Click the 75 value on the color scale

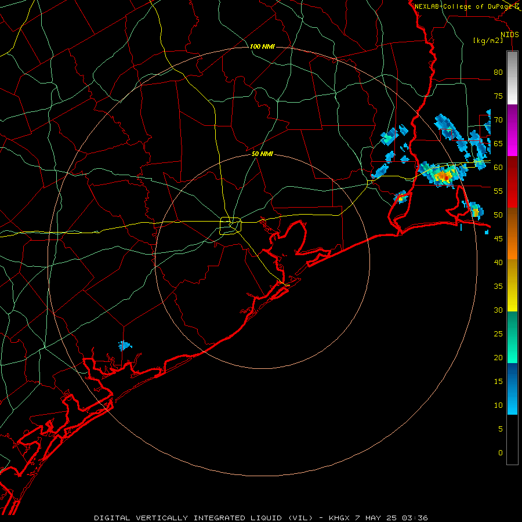[x=498, y=96]
